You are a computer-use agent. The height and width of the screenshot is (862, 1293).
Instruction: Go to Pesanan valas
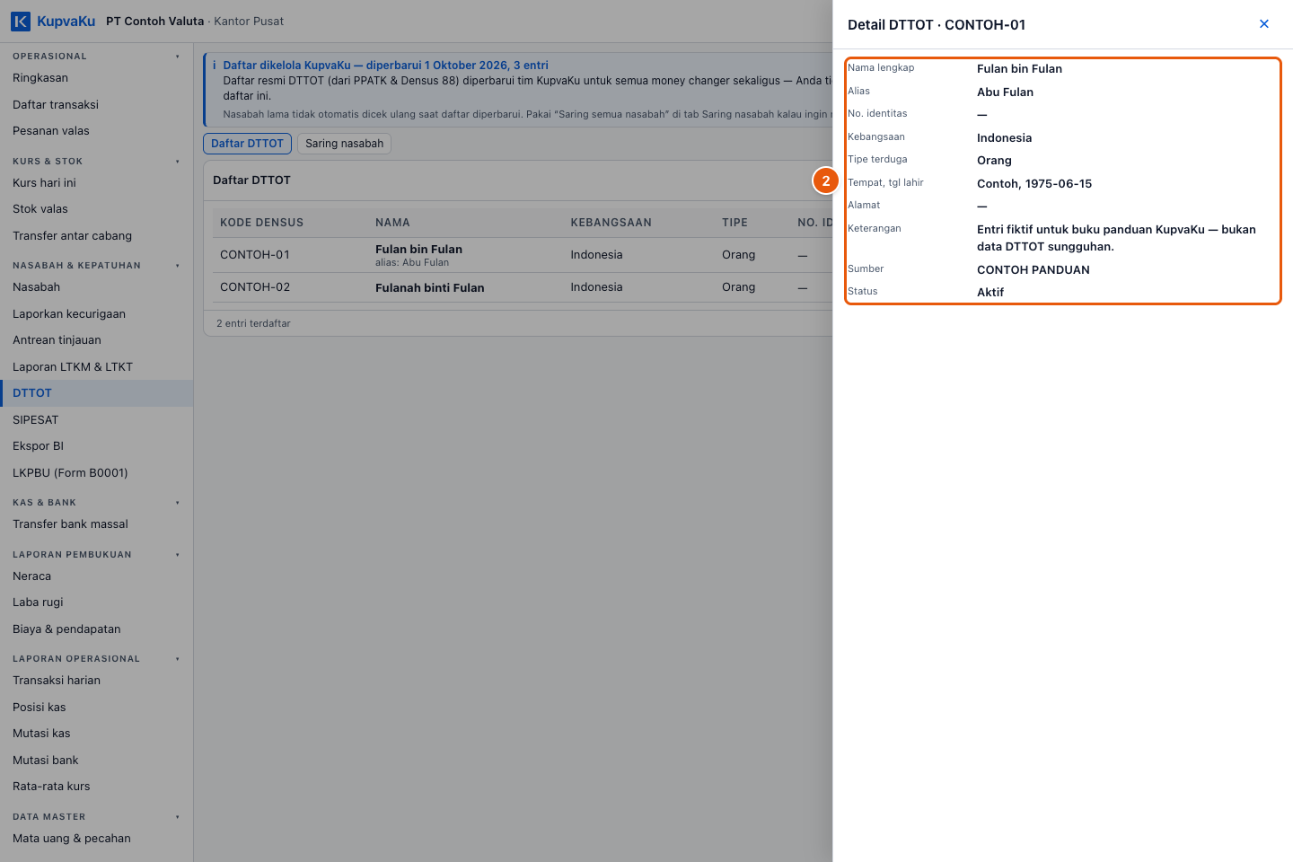(96, 131)
